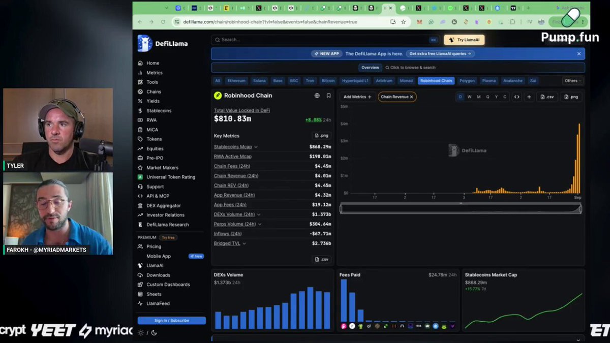Viewport: 610px width, 343px height.
Task: Dismiss the New App banner
Action: click(x=578, y=53)
